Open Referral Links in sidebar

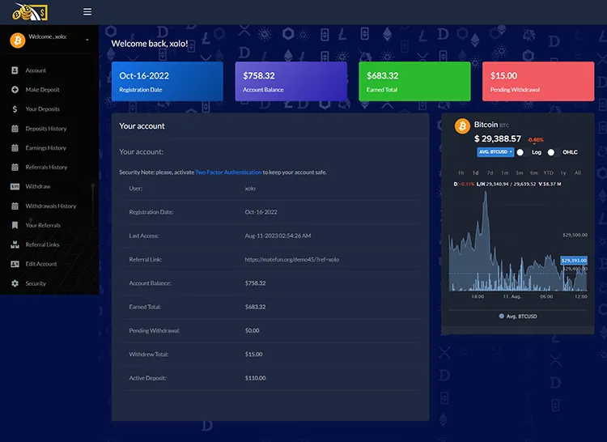tap(42, 244)
